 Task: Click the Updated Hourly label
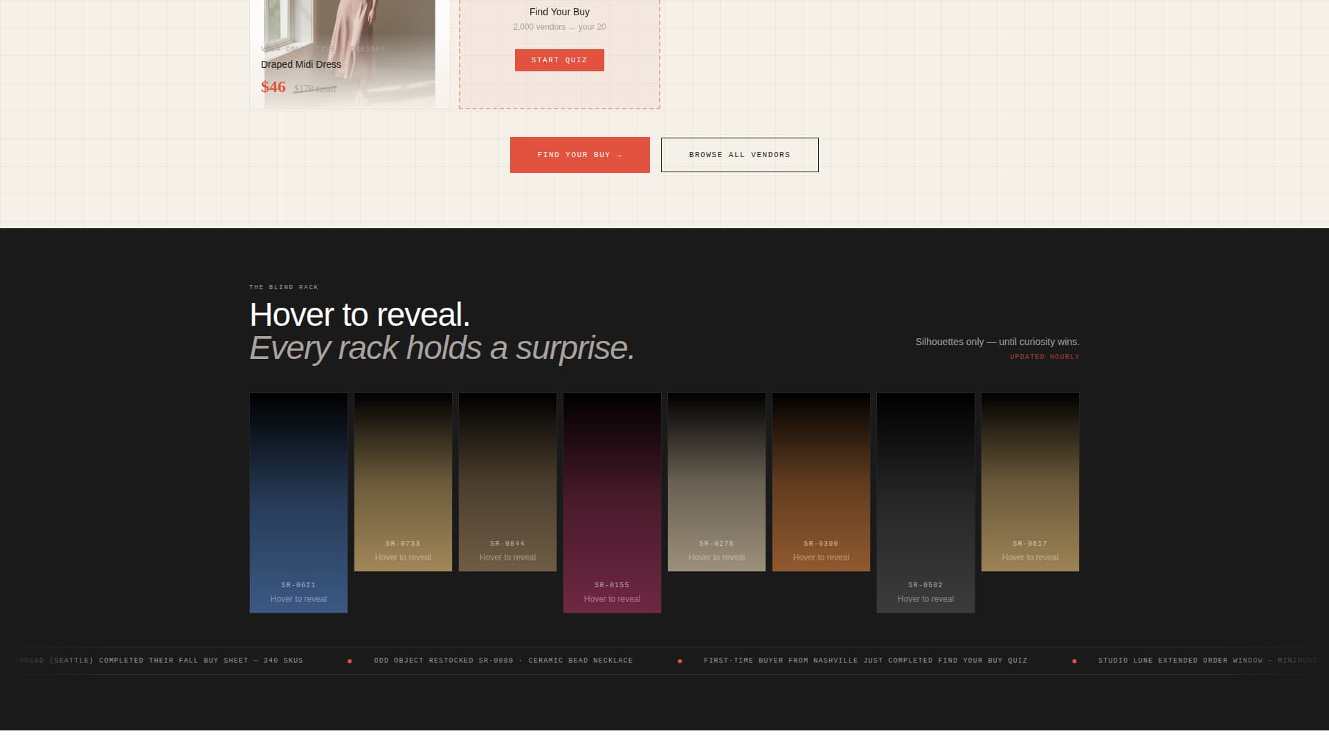(1044, 356)
